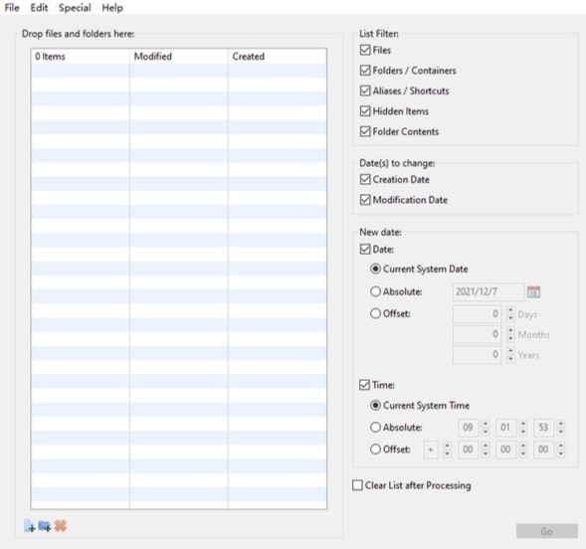Click the Created column header
This screenshot has height=549, width=586.
pos(278,57)
